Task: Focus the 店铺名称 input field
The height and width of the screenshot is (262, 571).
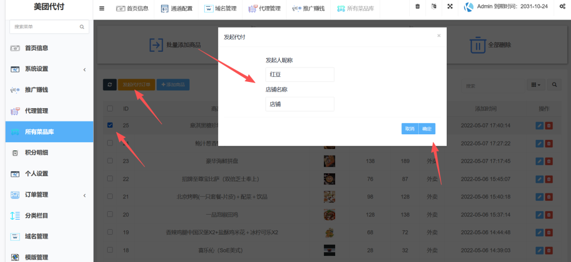Action: (299, 104)
